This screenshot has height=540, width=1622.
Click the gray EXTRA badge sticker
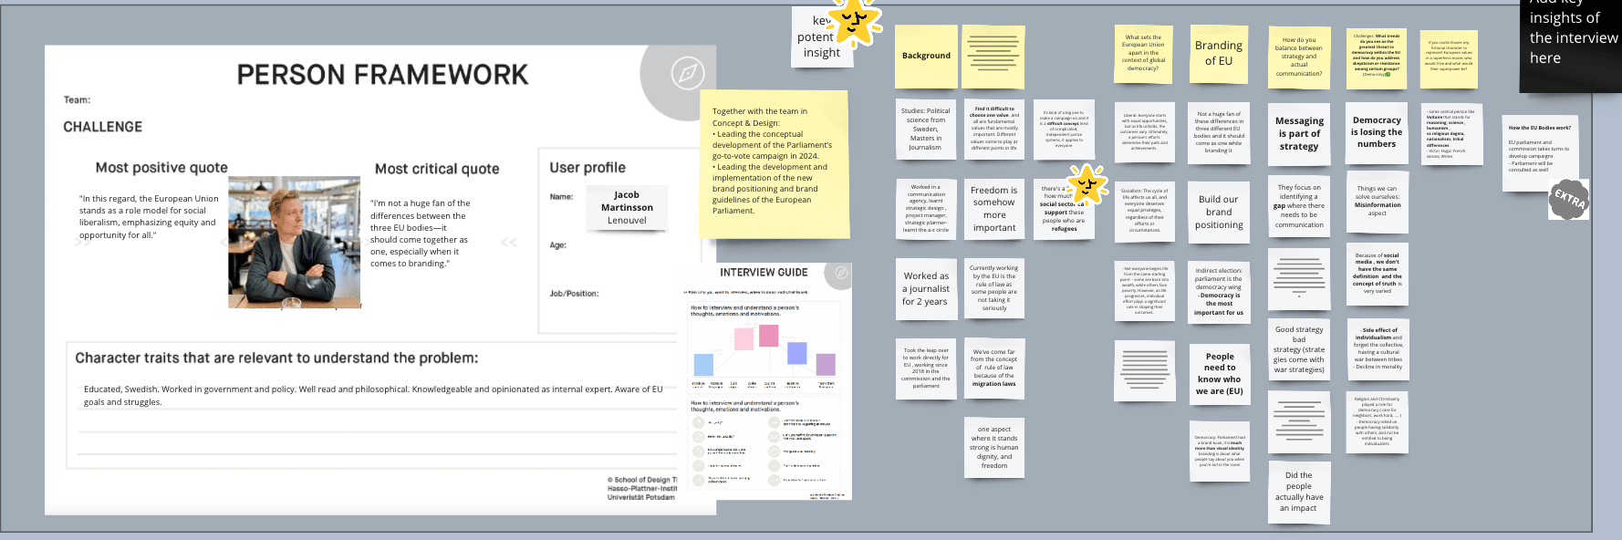pyautogui.click(x=1569, y=199)
